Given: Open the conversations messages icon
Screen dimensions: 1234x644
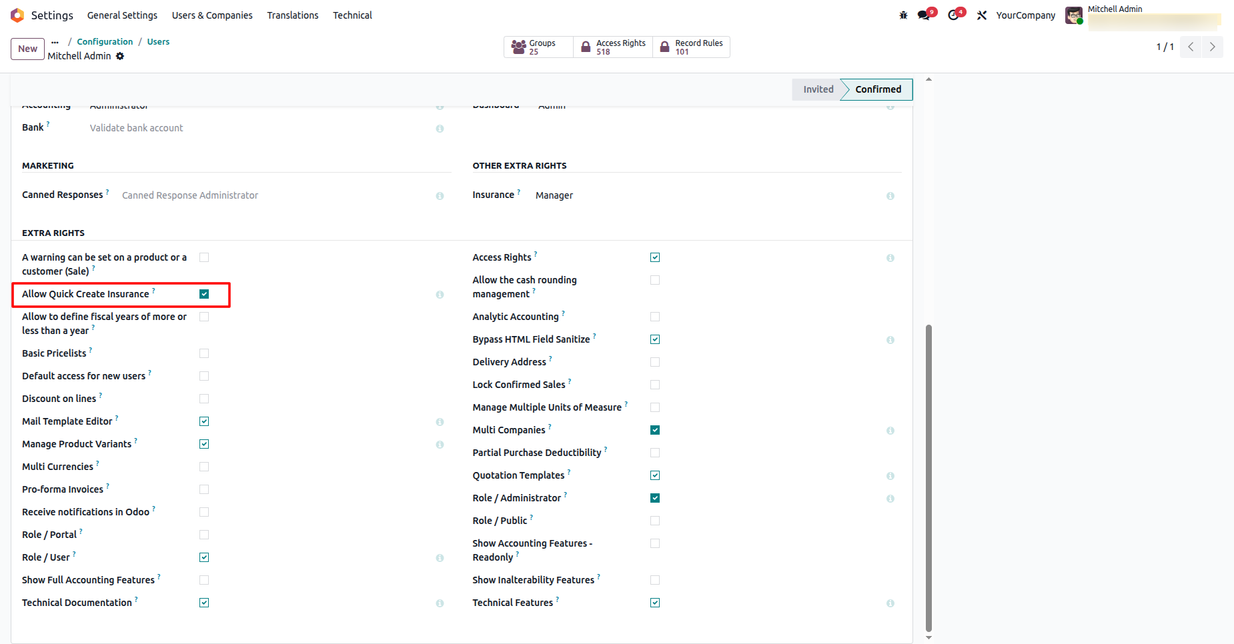Looking at the screenshot, I should click(x=924, y=15).
